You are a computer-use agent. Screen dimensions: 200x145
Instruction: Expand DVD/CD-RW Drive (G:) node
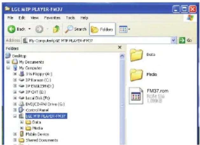pyautogui.click(x=15, y=104)
